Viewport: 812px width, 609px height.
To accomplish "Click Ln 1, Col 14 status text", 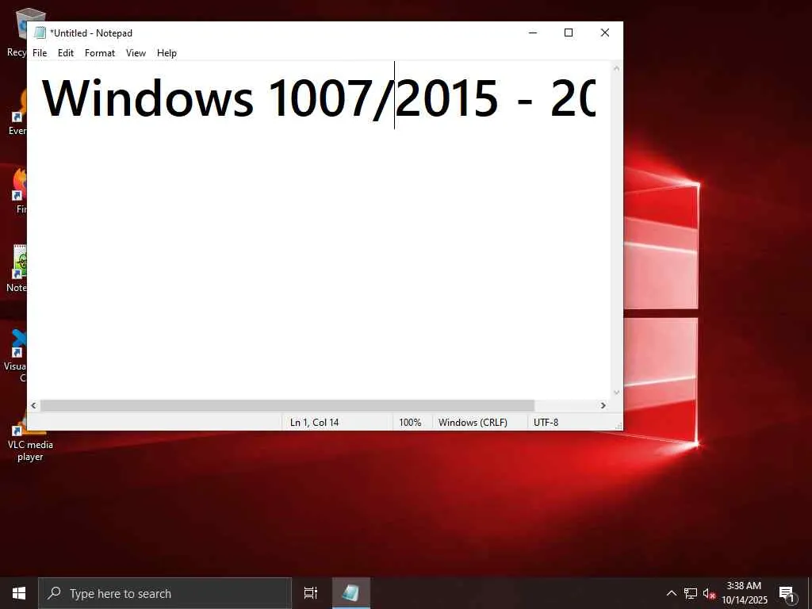I will pos(314,422).
